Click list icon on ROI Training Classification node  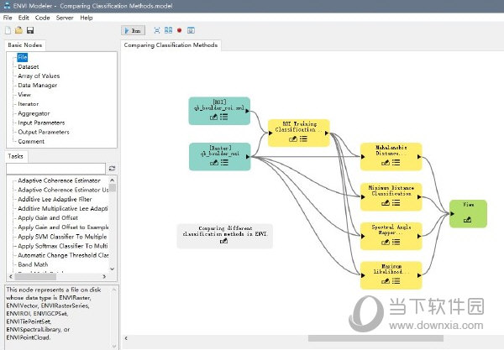click(303, 138)
